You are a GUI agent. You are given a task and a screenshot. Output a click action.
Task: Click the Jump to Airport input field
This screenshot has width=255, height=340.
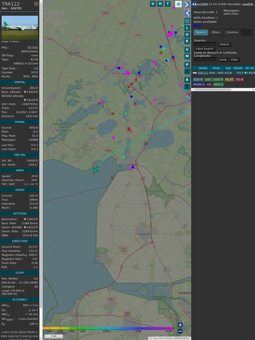[x=205, y=60]
